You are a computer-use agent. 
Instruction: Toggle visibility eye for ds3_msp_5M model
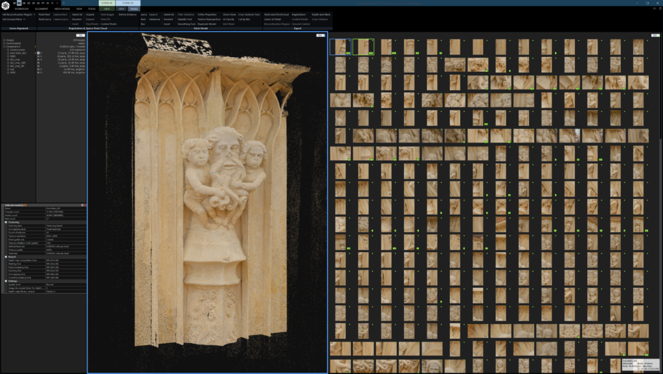38,66
